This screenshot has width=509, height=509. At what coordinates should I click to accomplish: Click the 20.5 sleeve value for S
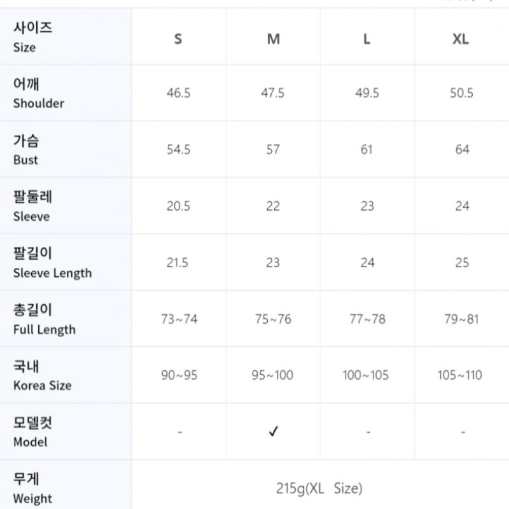click(x=178, y=206)
